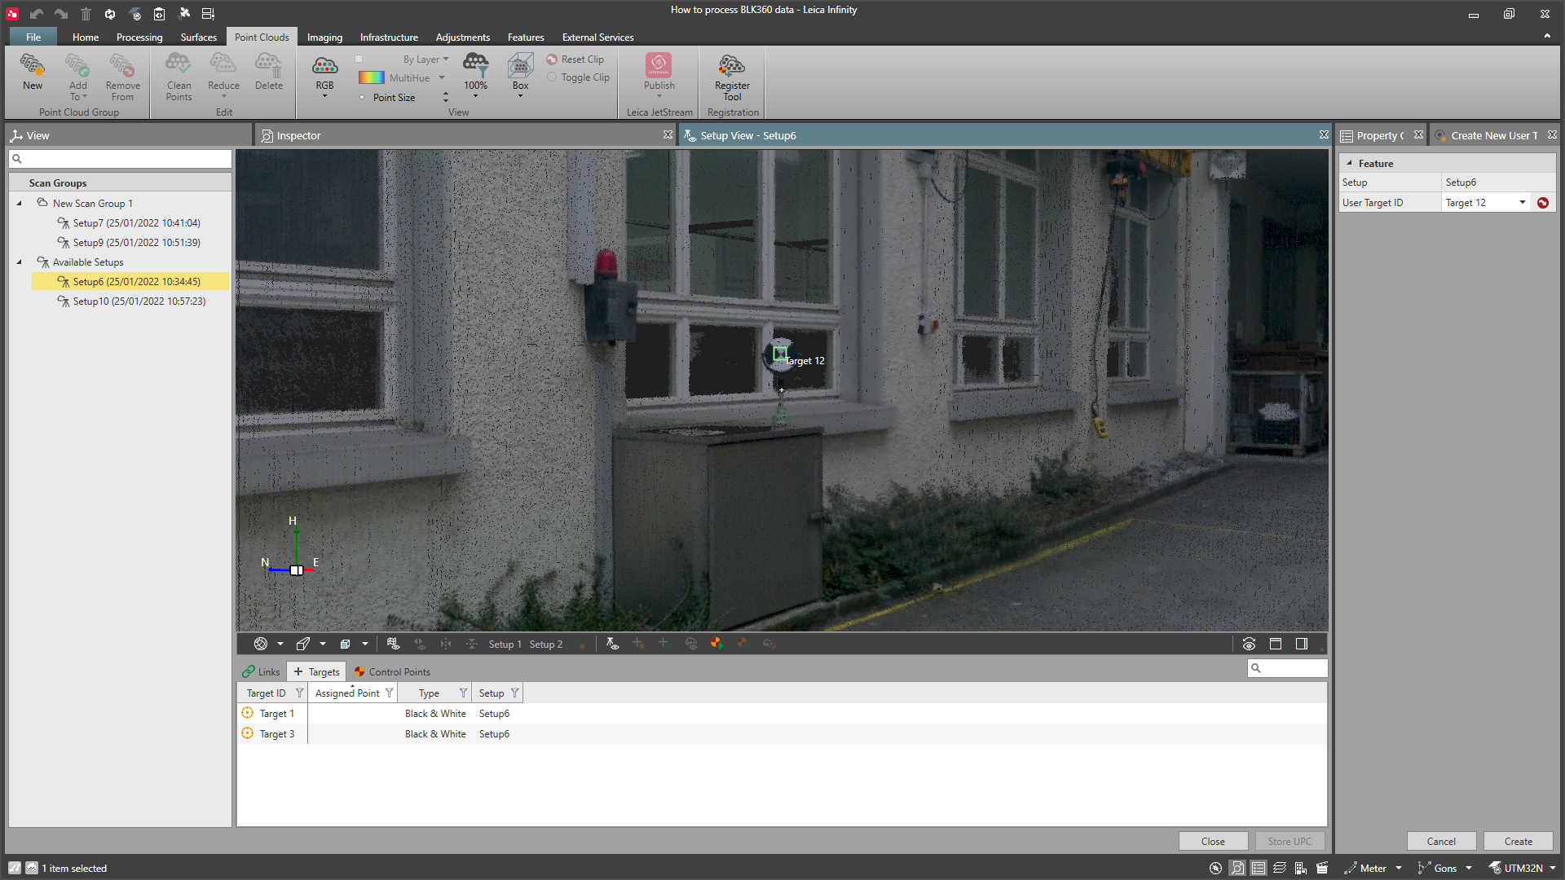
Task: Click the eye visibility icon in viewer toolbar
Action: pyautogui.click(x=1249, y=644)
